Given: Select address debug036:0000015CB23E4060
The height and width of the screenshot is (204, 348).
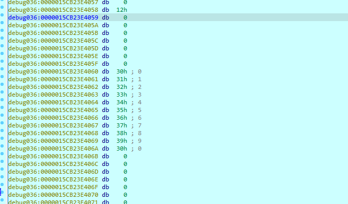Looking at the screenshot, I should pos(53,71).
